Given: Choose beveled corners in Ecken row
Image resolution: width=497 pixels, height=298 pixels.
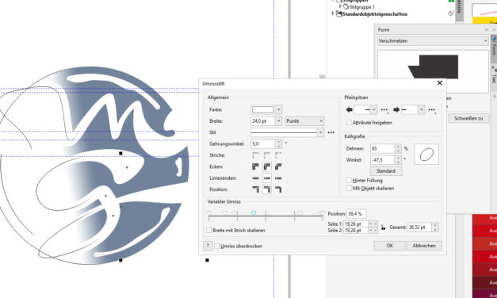Looking at the screenshot, I should 278,166.
